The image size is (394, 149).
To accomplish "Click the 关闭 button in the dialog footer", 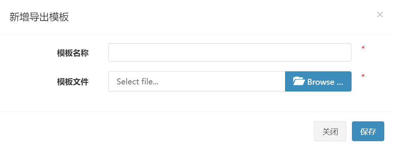I will click(x=330, y=131).
